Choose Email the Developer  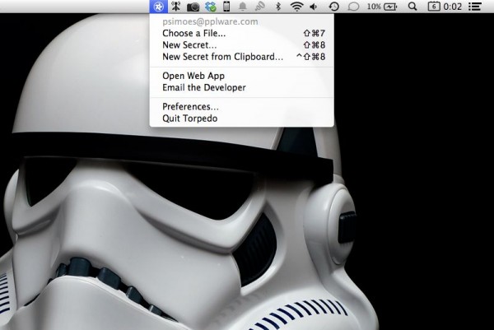(241, 87)
